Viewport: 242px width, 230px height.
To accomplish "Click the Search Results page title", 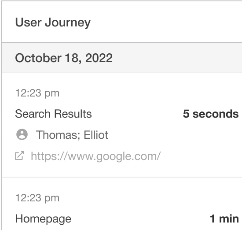I will pos(53,114).
